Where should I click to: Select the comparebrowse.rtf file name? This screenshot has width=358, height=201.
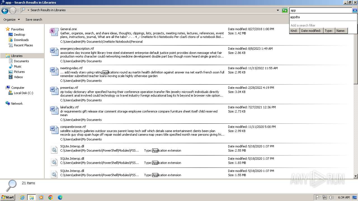tap(73, 127)
